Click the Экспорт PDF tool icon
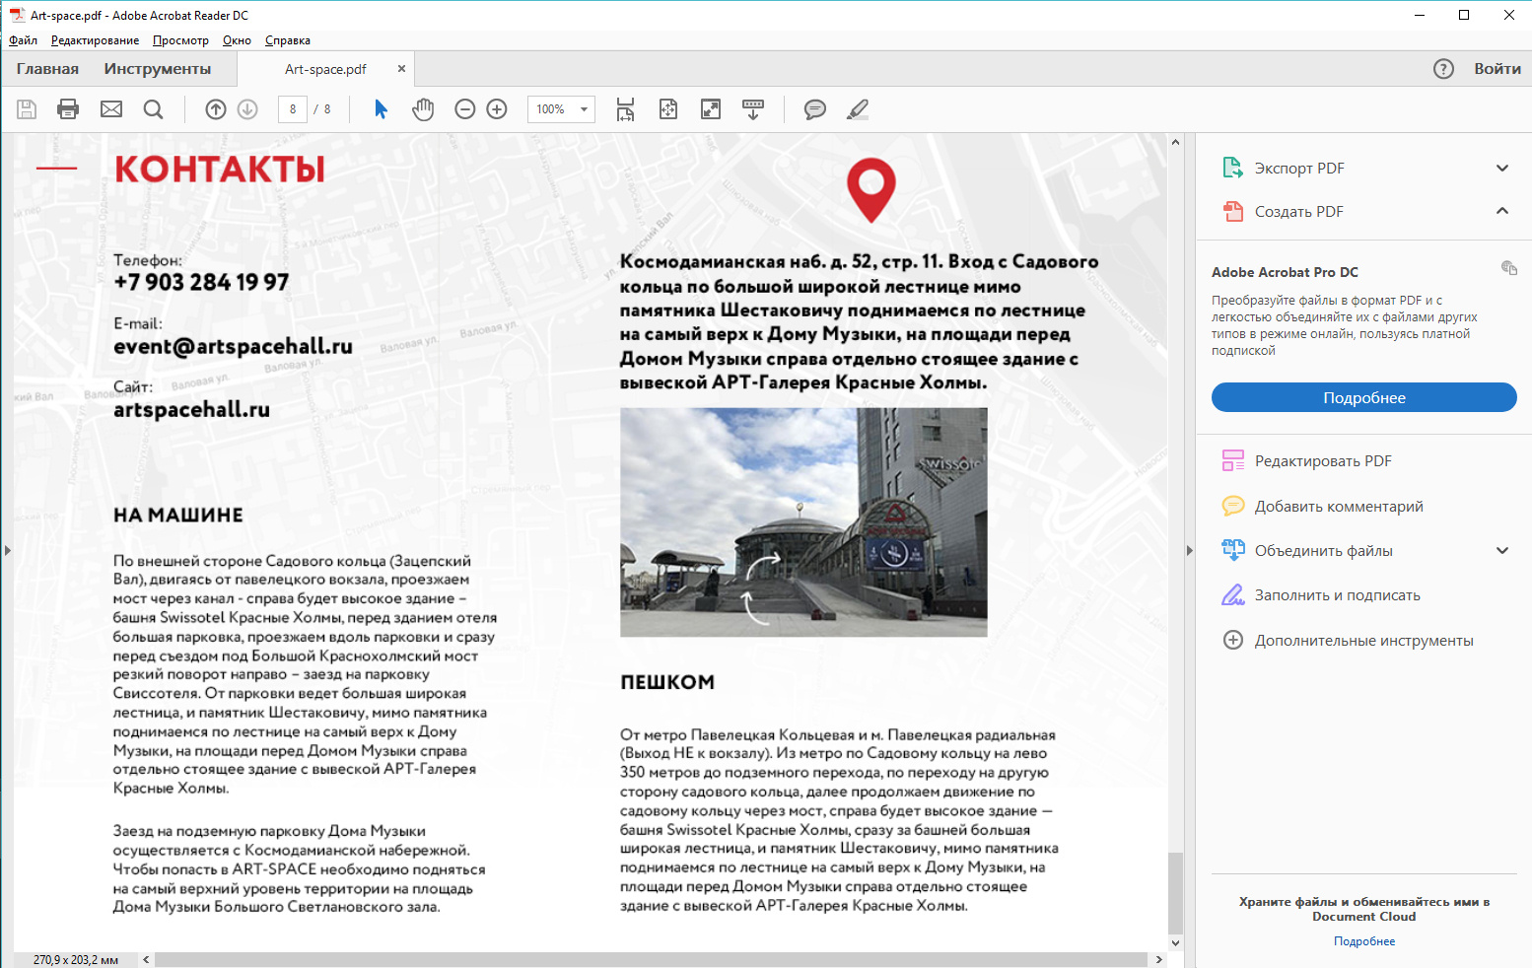This screenshot has height=968, width=1532. [x=1233, y=168]
